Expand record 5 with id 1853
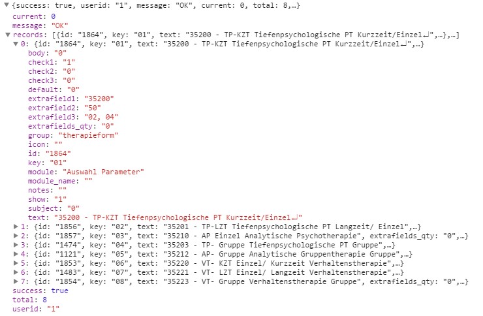The height and width of the screenshot is (316, 483). (16, 263)
